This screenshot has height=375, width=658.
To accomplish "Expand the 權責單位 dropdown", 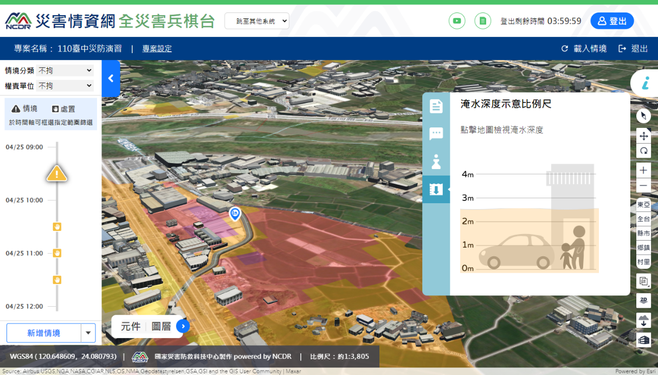I will [x=65, y=86].
